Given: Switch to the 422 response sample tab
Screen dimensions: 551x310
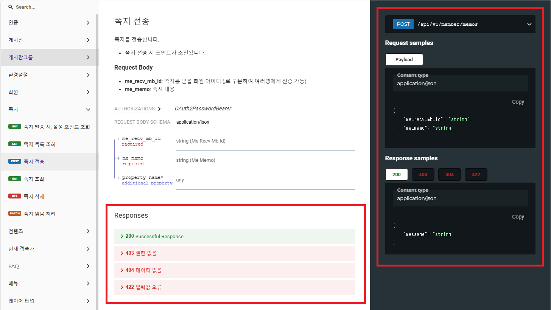Looking at the screenshot, I should [x=476, y=175].
